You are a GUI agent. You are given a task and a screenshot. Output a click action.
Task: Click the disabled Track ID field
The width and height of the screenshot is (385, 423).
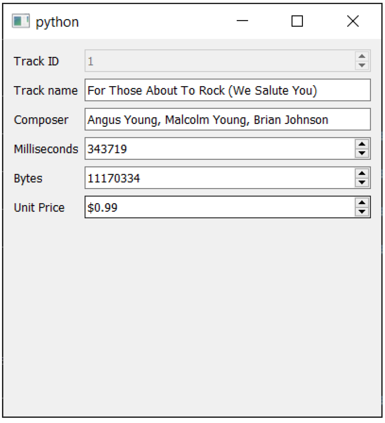pyautogui.click(x=220, y=61)
